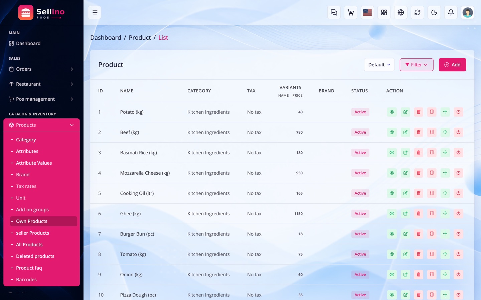Click the Active status badge for Onion (kg)
The image size is (481, 300).
360,275
